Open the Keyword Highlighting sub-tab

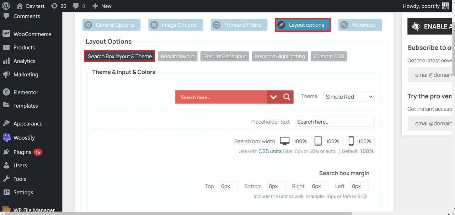(x=280, y=57)
